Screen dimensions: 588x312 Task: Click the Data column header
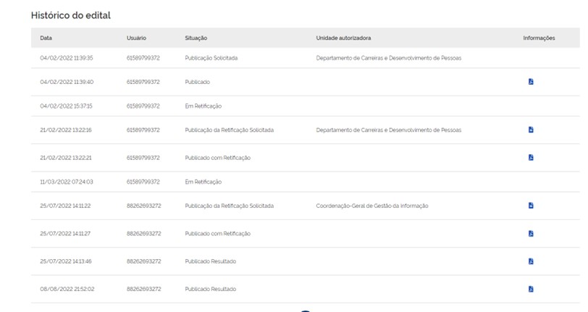(46, 38)
